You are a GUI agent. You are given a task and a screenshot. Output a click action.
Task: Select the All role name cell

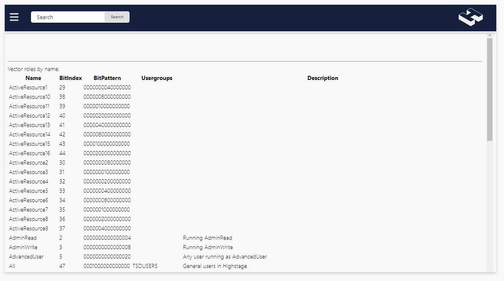12,266
